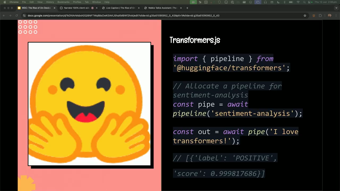This screenshot has width=340, height=191.
Task: Open the Chrome three-dot menu
Action: (336, 16)
